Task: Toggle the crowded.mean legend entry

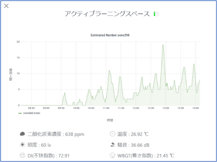Action: 29,113
